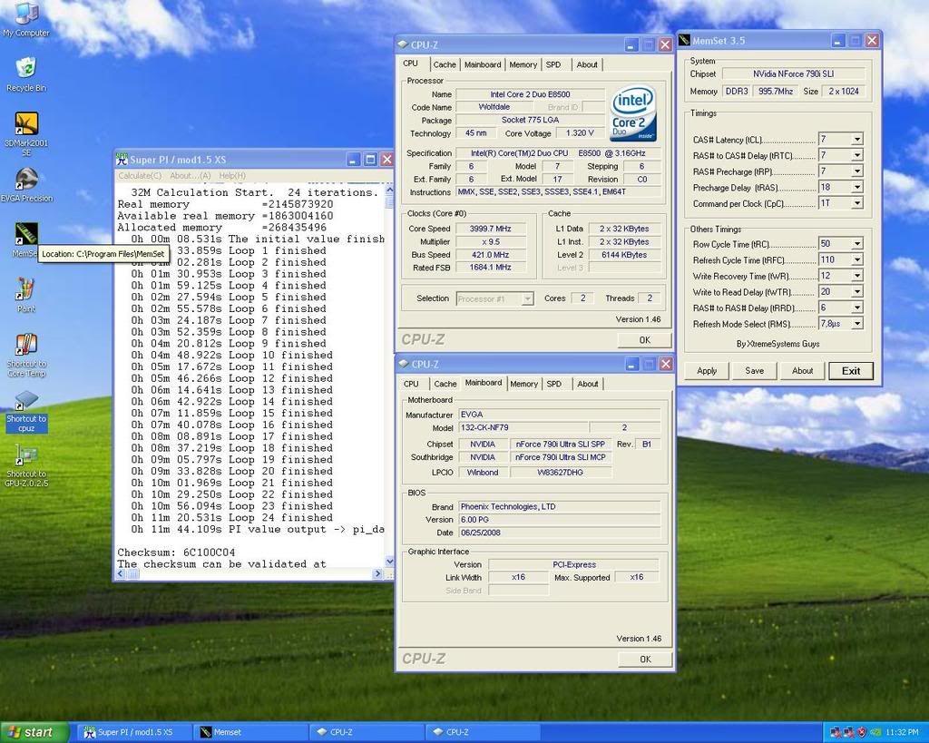This screenshot has width=929, height=743.
Task: Click OK in bottom CPU-Z window
Action: click(645, 659)
